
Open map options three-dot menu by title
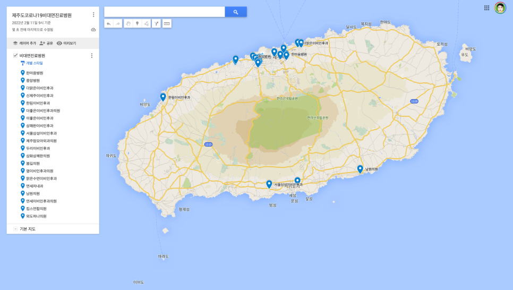click(x=93, y=15)
